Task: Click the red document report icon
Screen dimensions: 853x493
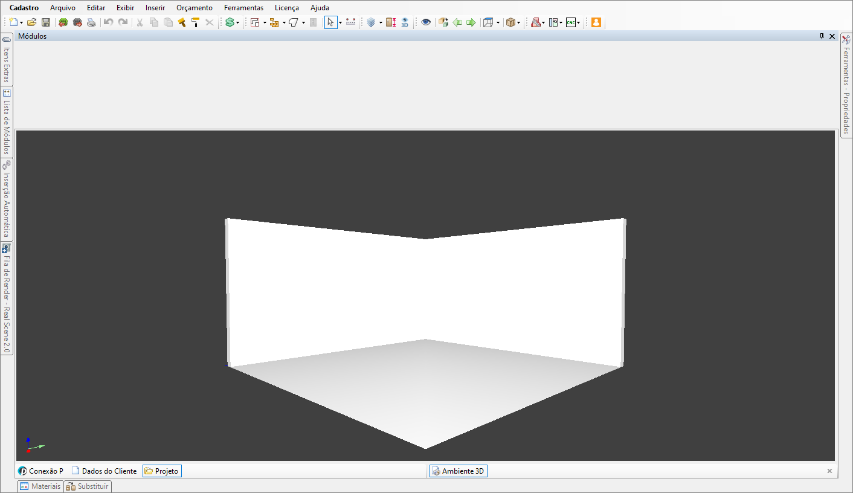Action: pos(535,22)
